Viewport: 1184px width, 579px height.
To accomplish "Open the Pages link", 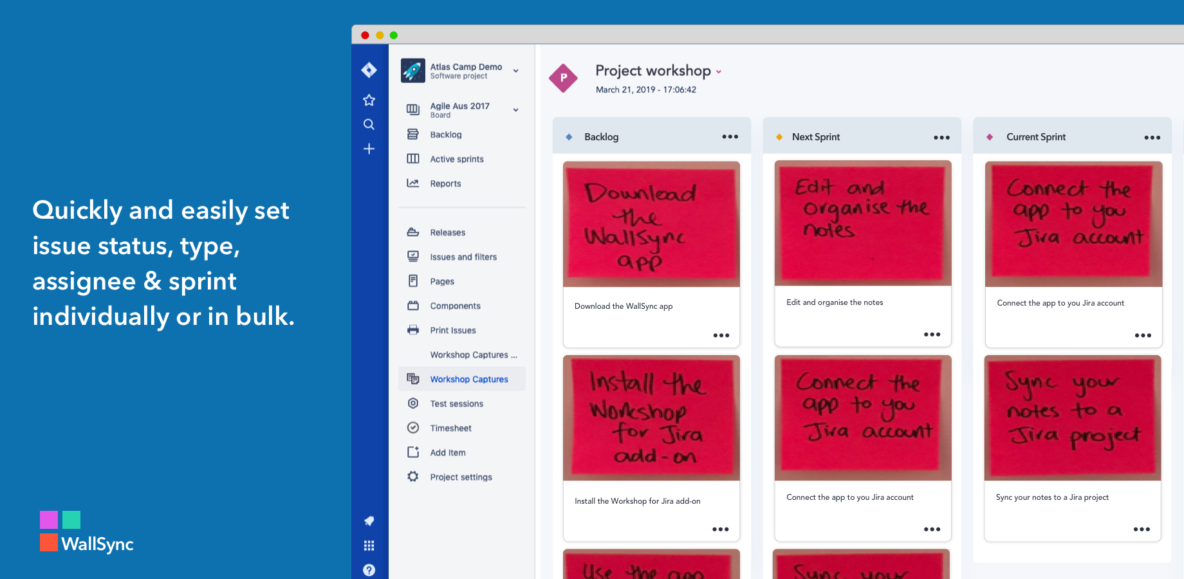I will click(x=442, y=281).
